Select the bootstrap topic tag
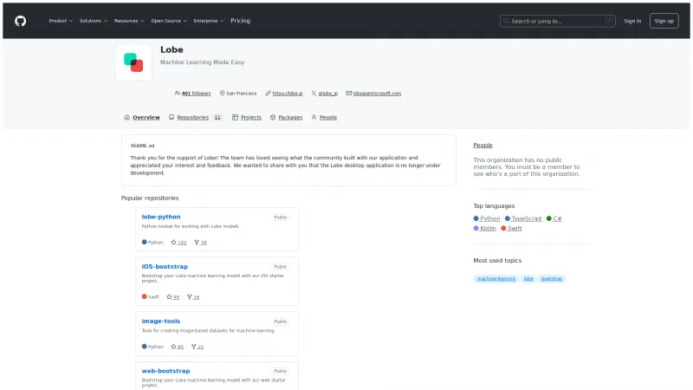693x390 pixels. (552, 278)
